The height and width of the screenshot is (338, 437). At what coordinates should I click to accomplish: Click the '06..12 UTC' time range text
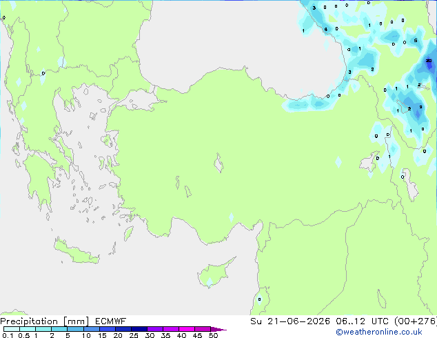[x=363, y=321]
